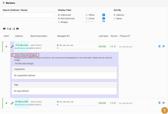Select Address sort option

pos(115,15)
